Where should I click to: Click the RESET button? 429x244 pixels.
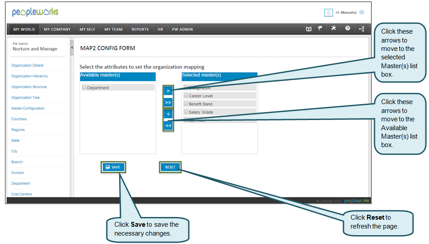[170, 167]
